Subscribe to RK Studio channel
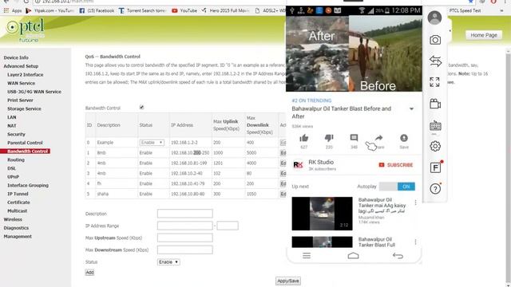Viewport: 511px width, 287px height. click(x=396, y=165)
